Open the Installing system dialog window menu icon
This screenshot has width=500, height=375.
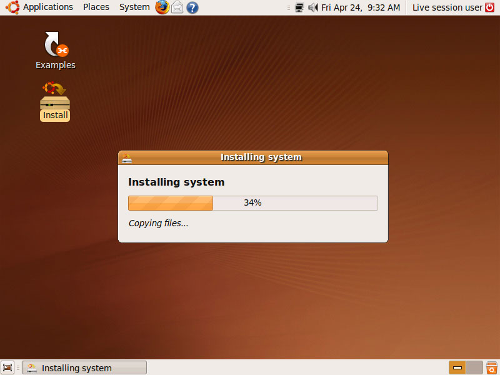click(127, 157)
